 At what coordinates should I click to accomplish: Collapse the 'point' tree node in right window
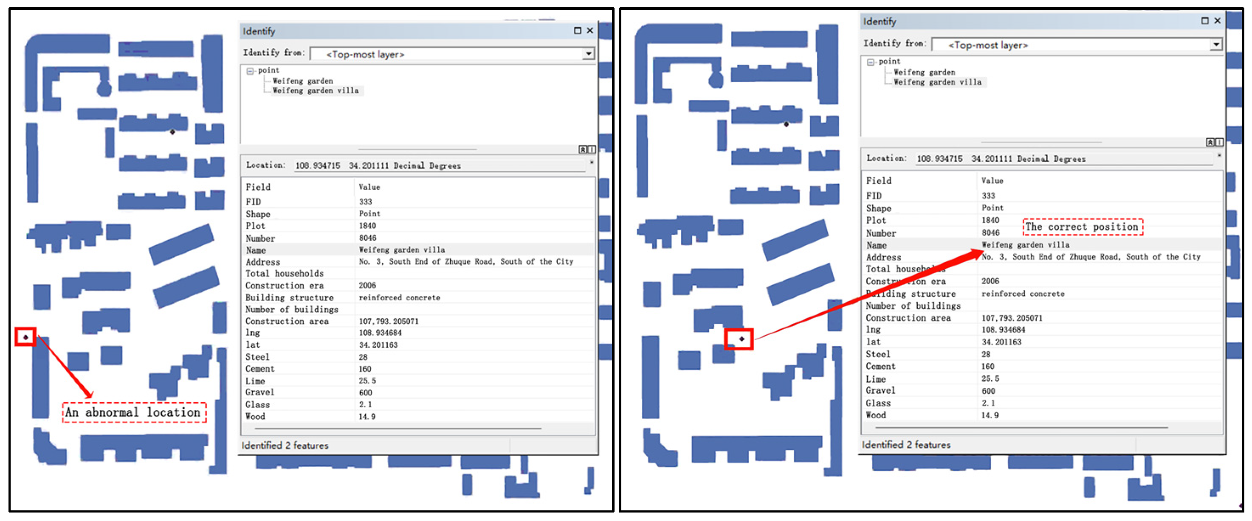pos(871,62)
